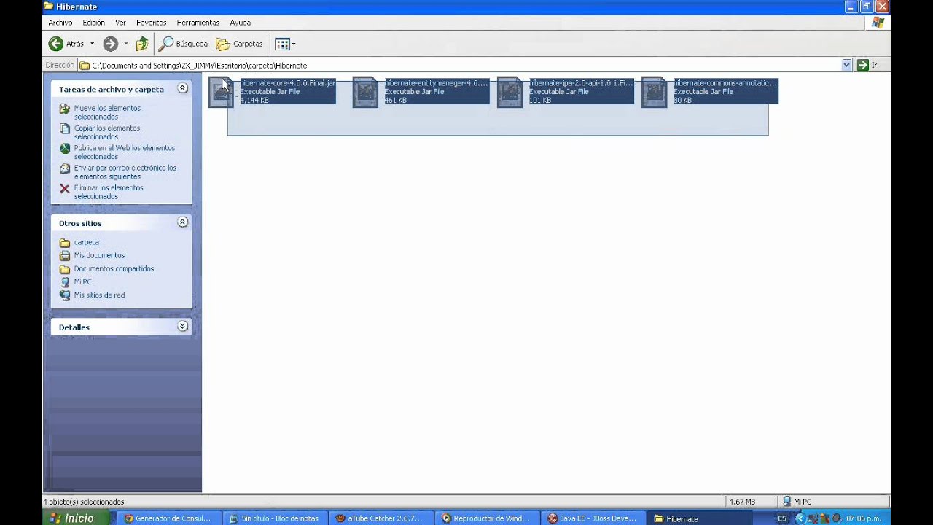Click the hibernate-entitymanager-4.0 file name
The width and height of the screenshot is (933, 525).
tap(436, 83)
